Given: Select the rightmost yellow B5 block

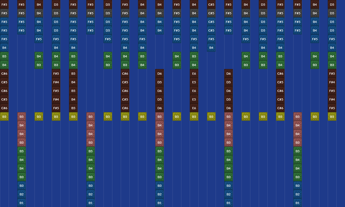Looking at the screenshot, I should 332,117.
